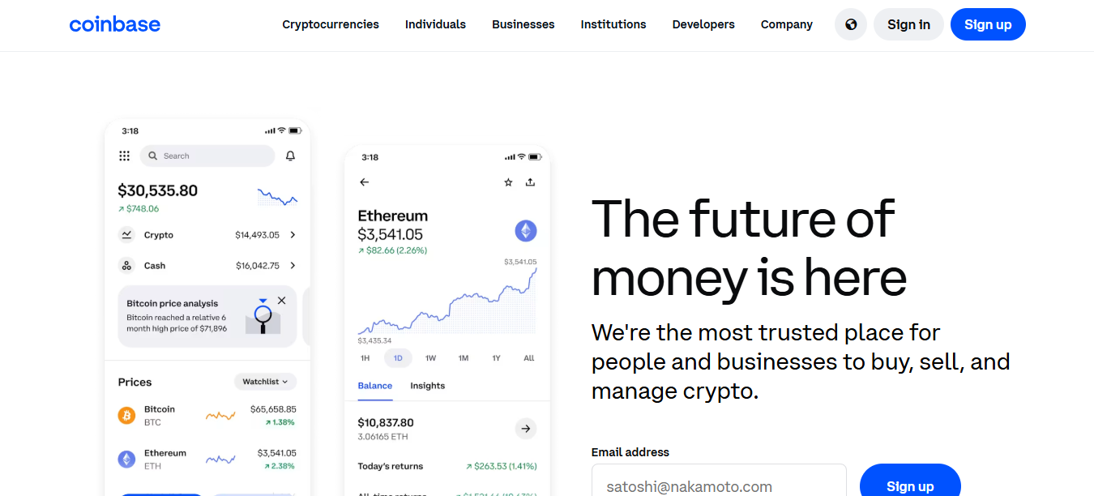1094x496 pixels.
Task: Open the Watchlist dropdown
Action: coord(266,382)
